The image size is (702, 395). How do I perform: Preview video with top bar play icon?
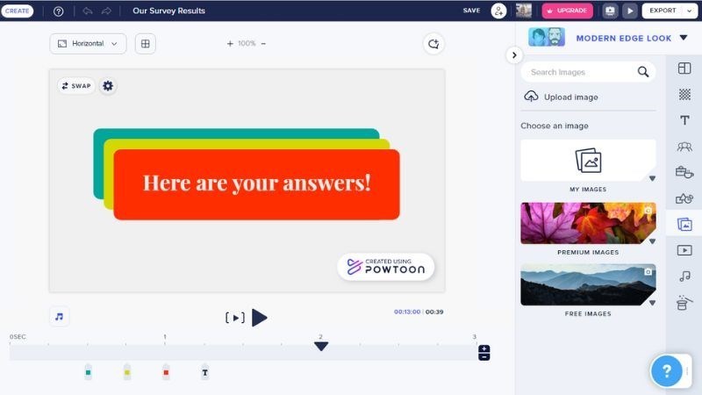629,11
